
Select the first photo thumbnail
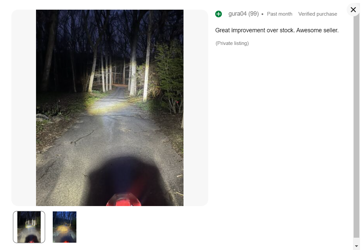tap(29, 227)
